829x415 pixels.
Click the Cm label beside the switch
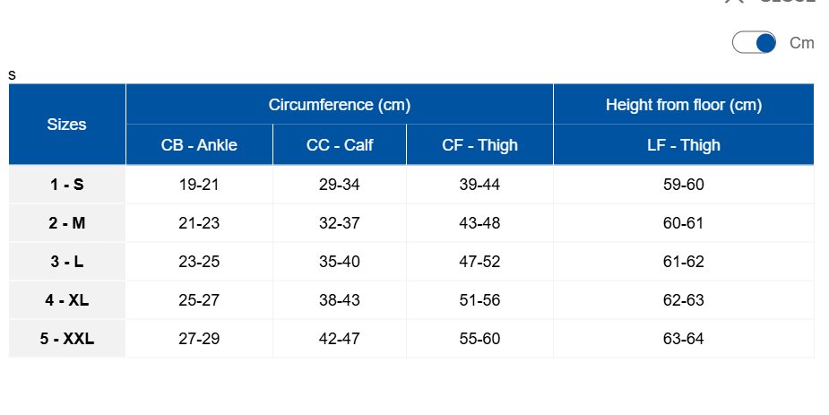[801, 43]
